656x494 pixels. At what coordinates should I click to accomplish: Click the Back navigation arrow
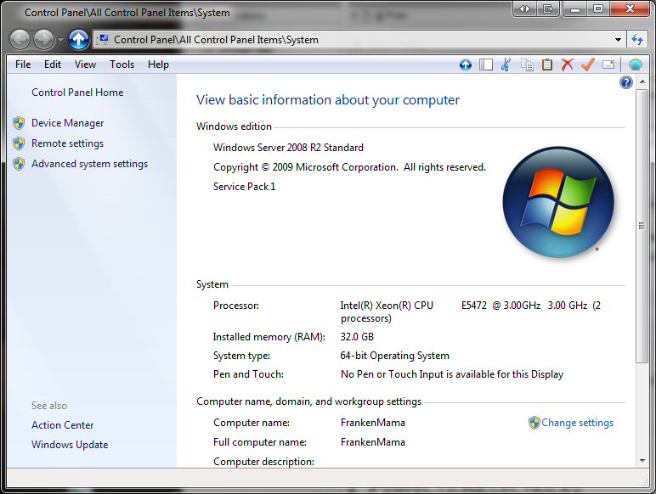click(x=20, y=40)
